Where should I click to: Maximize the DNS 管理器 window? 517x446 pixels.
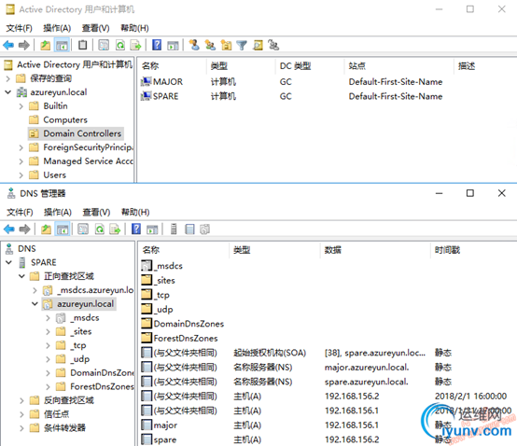[470, 193]
